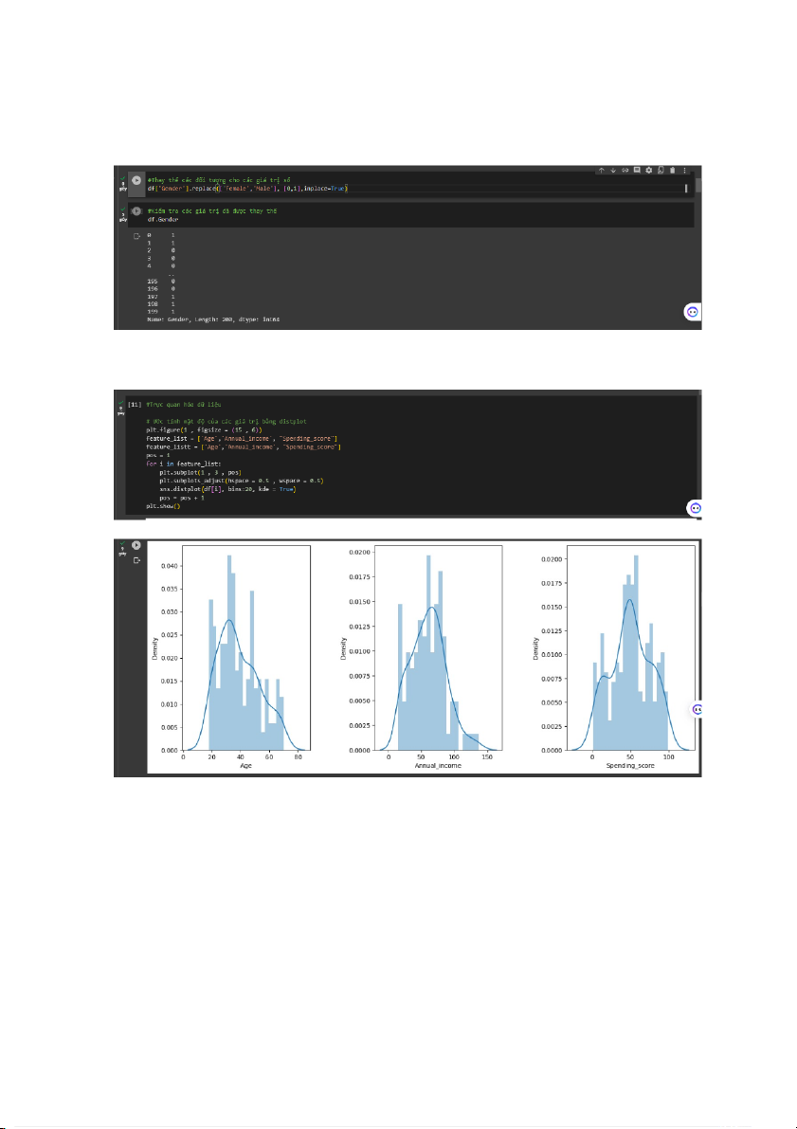Click the 'Spending_score' x-axis label

[631, 766]
